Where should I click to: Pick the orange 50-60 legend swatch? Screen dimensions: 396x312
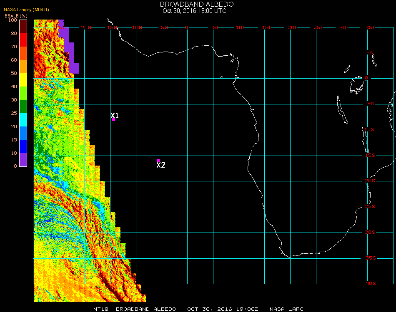coord(23,67)
